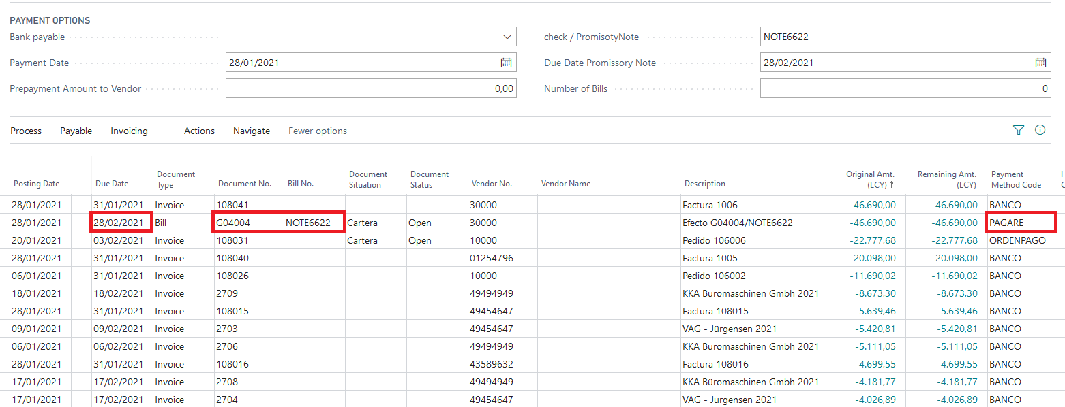
Task: Open the Process menu
Action: click(x=26, y=131)
